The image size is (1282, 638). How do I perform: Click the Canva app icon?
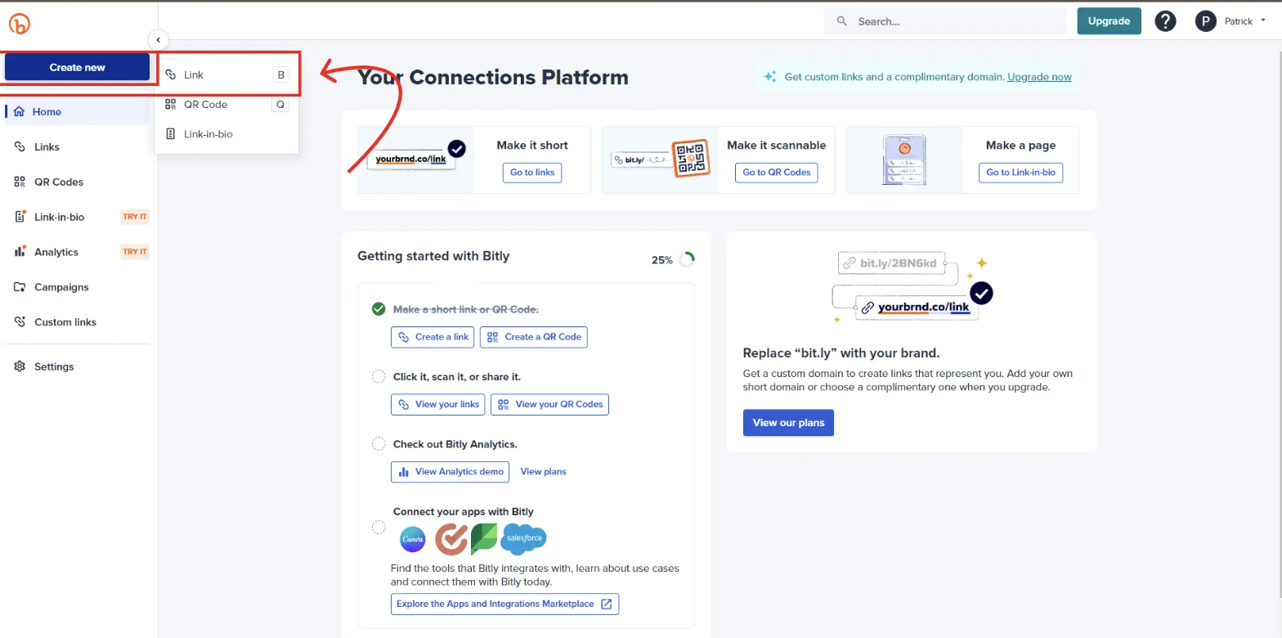point(413,540)
